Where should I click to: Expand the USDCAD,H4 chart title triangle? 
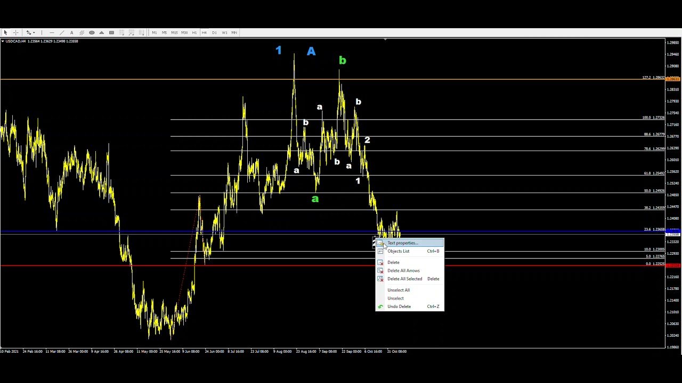[3, 41]
